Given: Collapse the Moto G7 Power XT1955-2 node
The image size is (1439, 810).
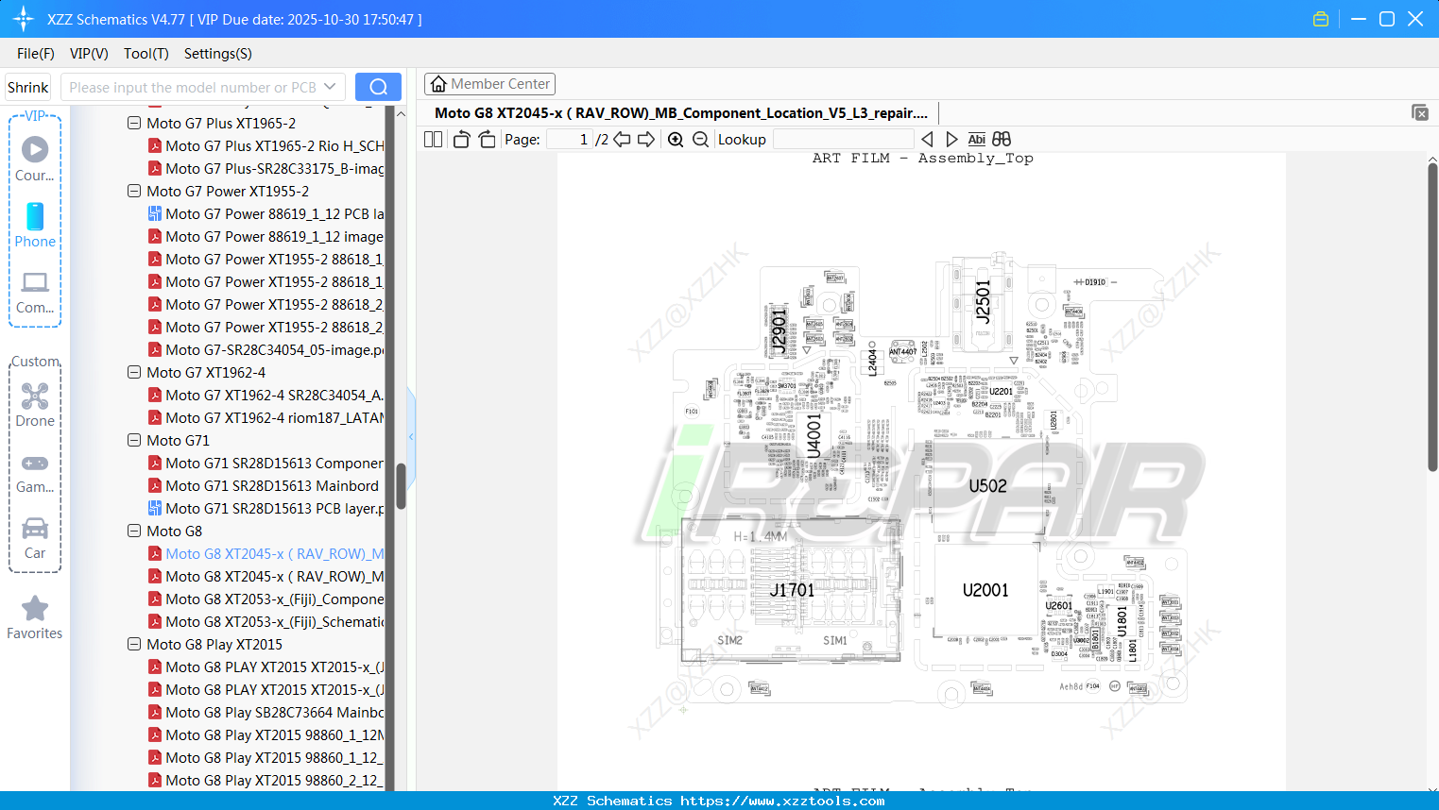Looking at the screenshot, I should [x=134, y=191].
